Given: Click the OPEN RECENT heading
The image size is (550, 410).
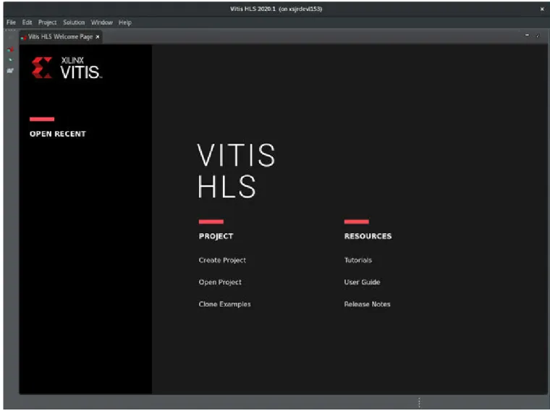Looking at the screenshot, I should coord(57,134).
